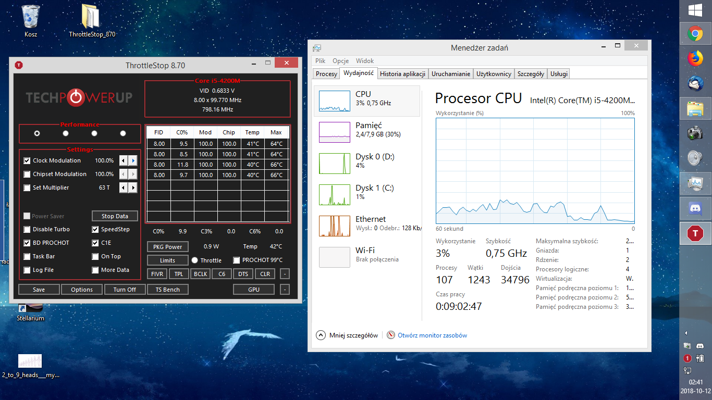Viewport: 712px width, 400px height.
Task: Click the DTS button
Action: (x=243, y=273)
